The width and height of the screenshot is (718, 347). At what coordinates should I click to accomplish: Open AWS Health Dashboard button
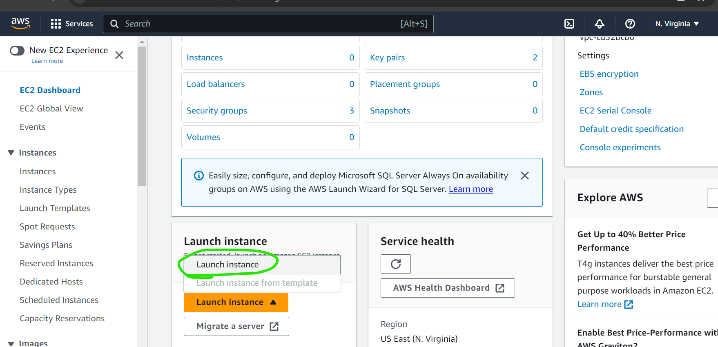[448, 288]
